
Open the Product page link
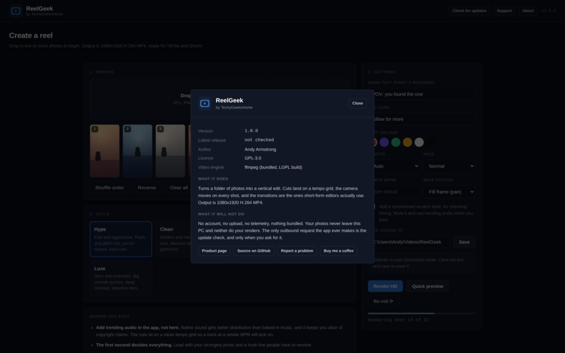(x=214, y=251)
